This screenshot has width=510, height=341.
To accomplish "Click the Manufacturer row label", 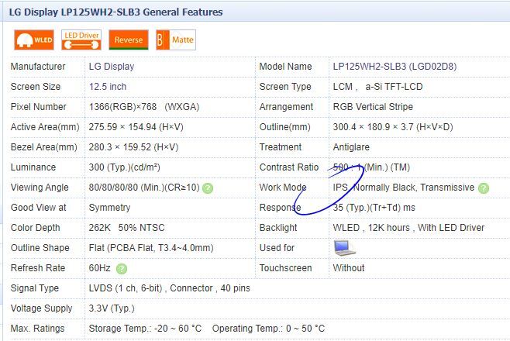I will point(38,67).
